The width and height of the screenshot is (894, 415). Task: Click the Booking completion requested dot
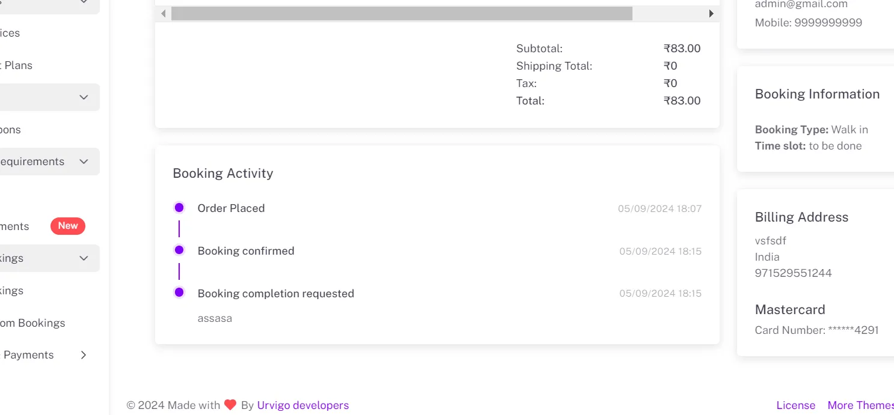pos(179,292)
